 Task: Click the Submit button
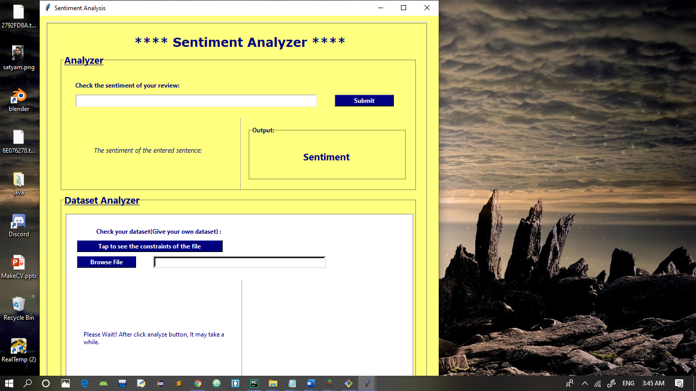[364, 101]
